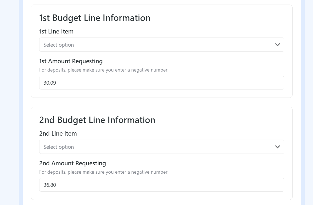Click the 2nd Line Item label
Viewport: 313px width, 205px height.
coord(58,133)
